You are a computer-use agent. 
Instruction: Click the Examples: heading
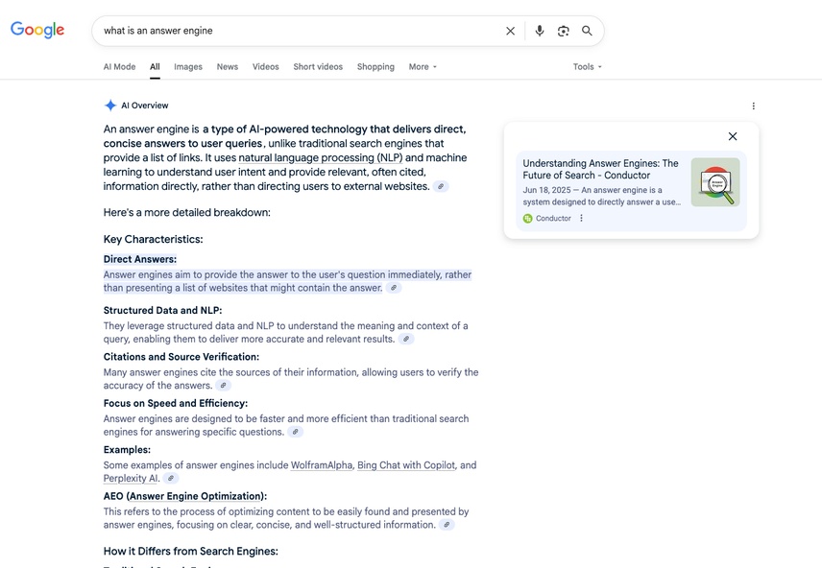point(127,450)
